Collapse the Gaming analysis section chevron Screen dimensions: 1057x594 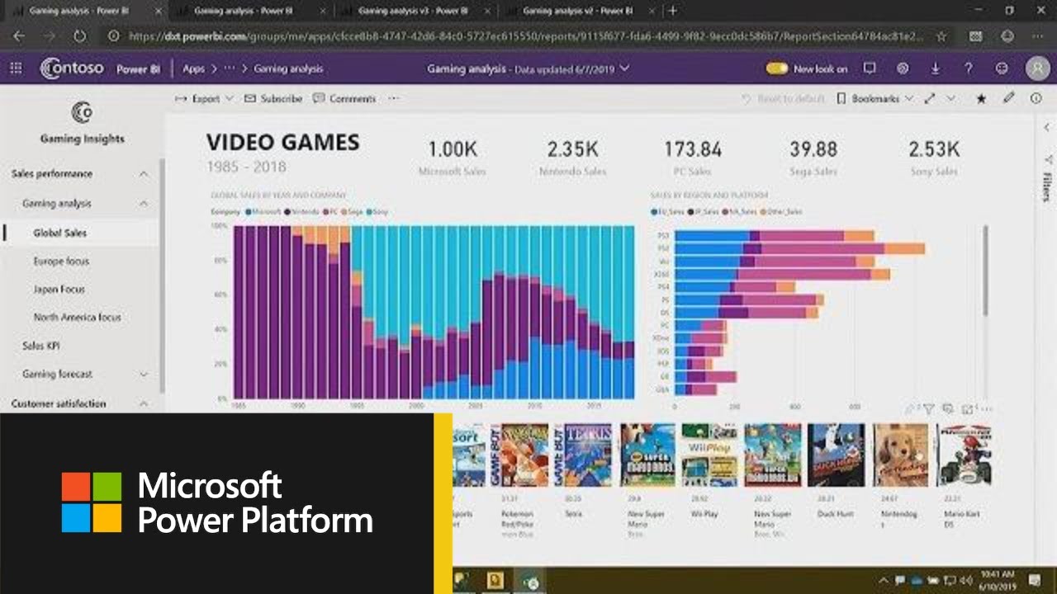pyautogui.click(x=144, y=204)
